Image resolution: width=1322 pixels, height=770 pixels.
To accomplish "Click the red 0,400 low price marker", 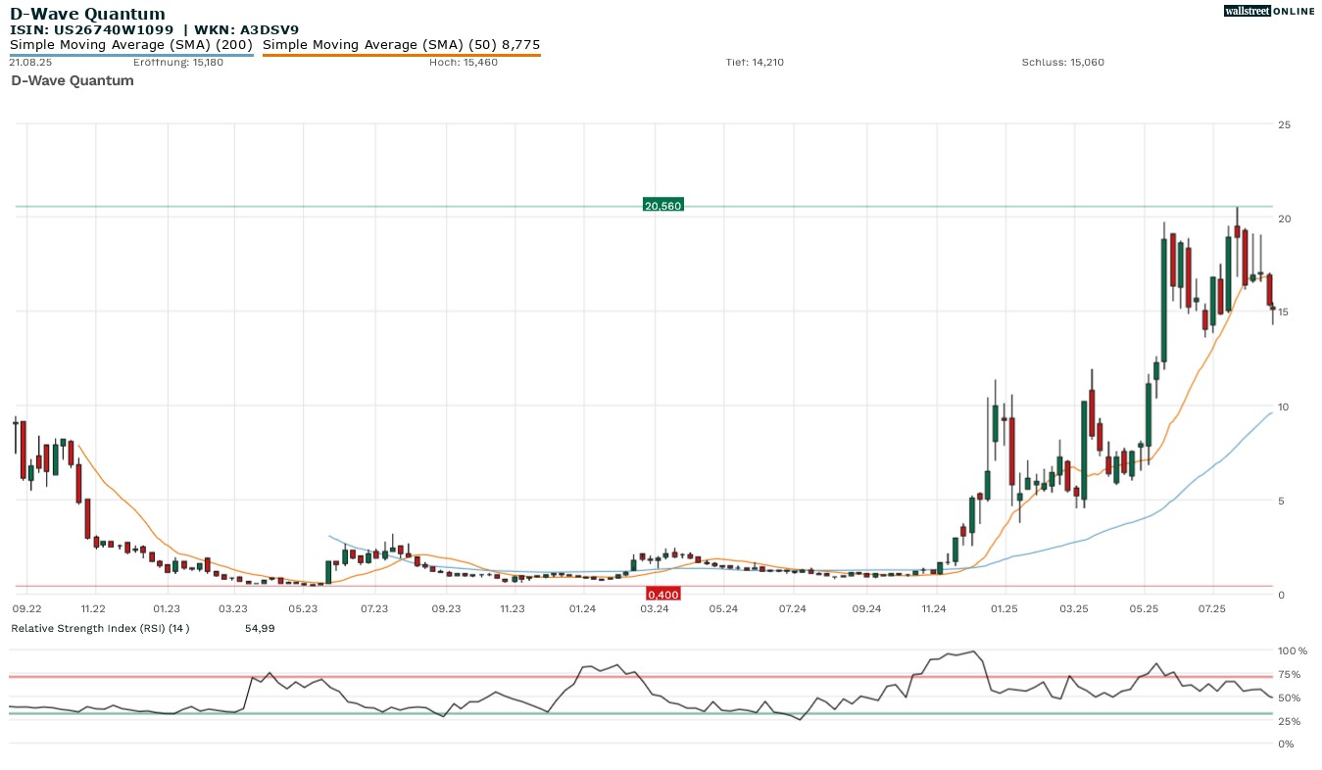I will [663, 594].
